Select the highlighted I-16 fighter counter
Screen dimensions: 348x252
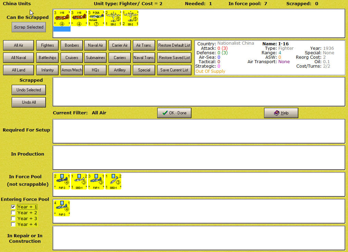point(62,18)
